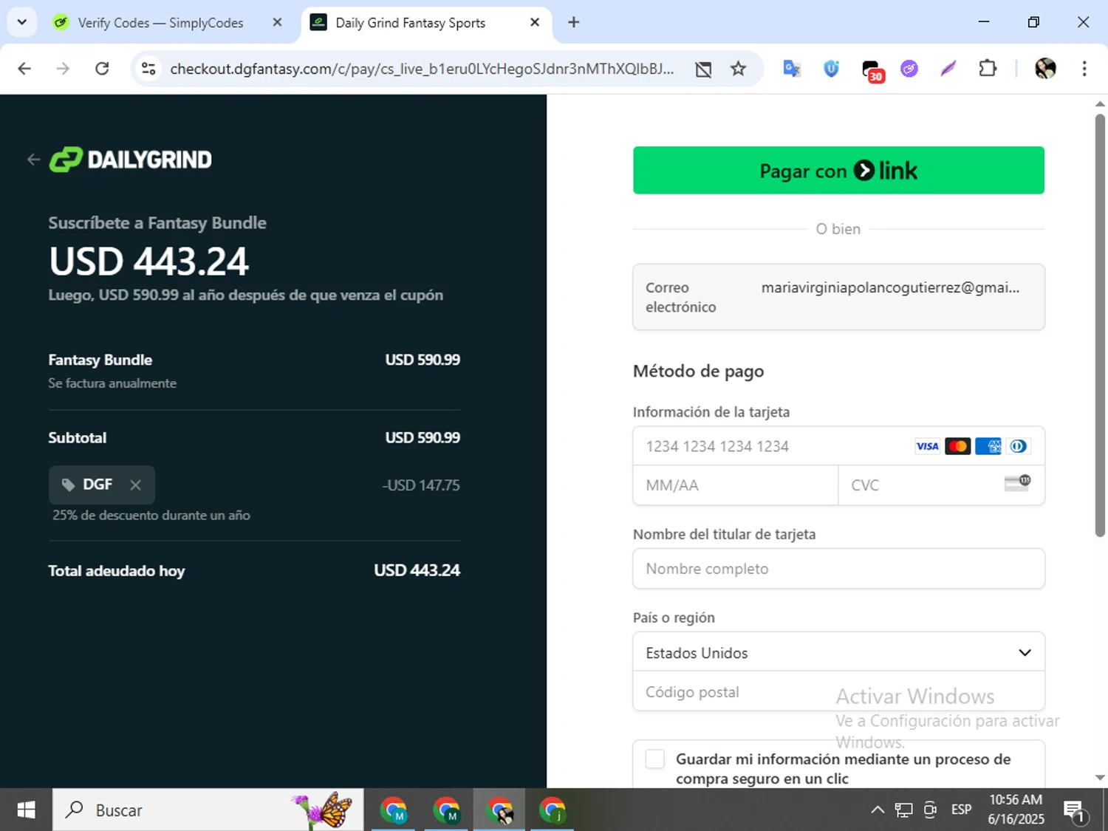Switch the ESP keyboard language
Image resolution: width=1108 pixels, height=831 pixels.
961,810
